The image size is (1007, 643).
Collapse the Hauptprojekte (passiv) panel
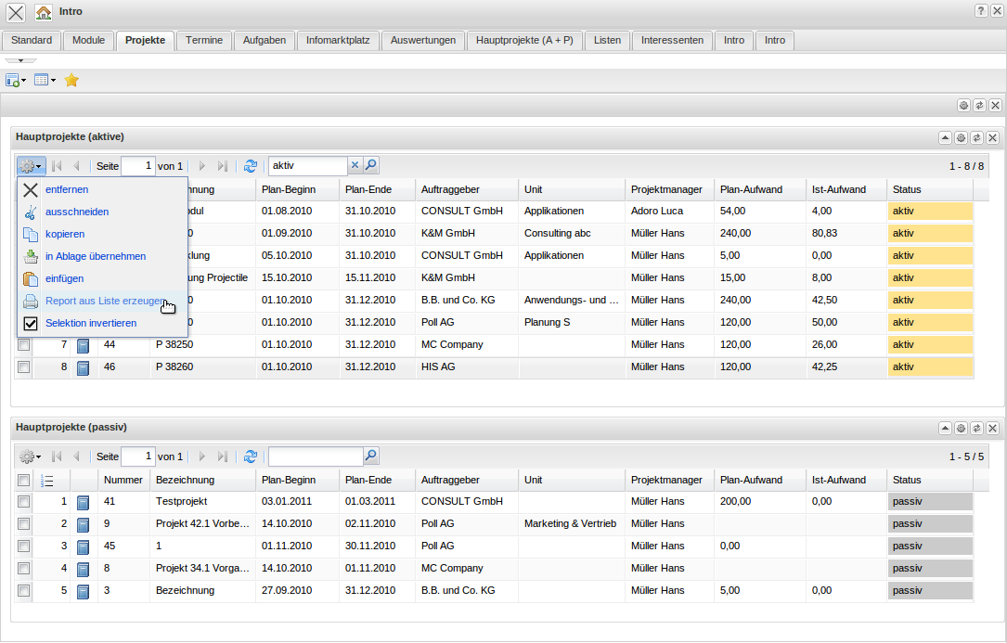(945, 428)
